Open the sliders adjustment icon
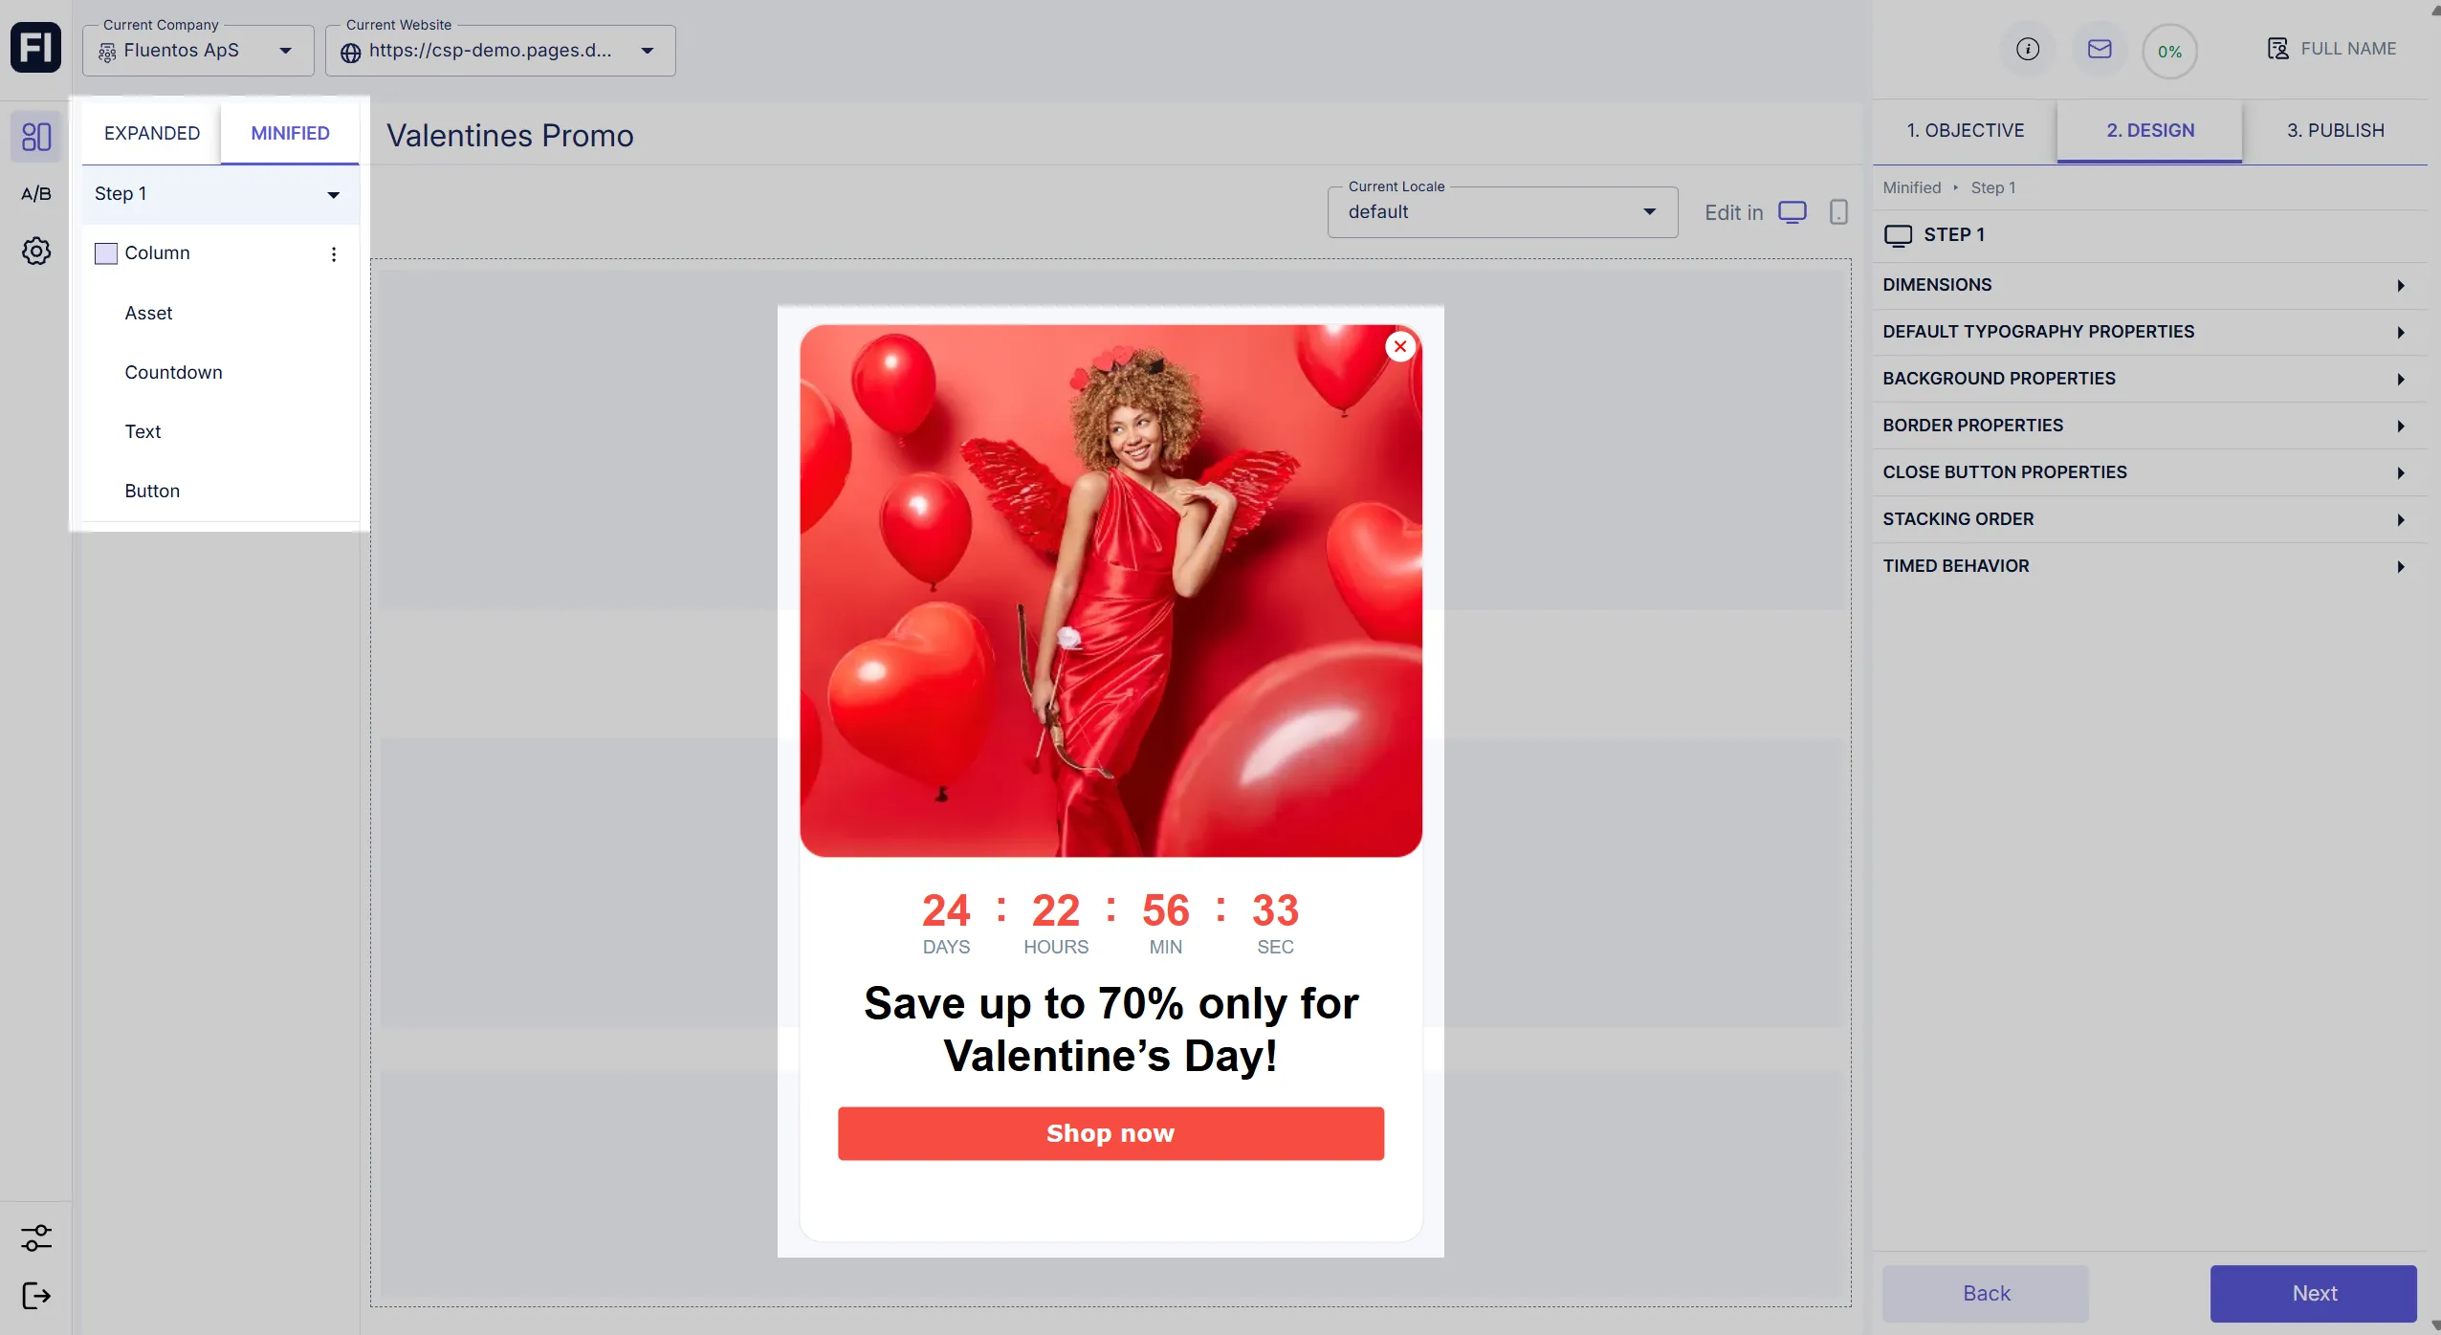 35,1237
